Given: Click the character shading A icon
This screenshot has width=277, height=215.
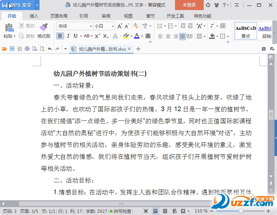Looking at the screenshot, I should 148,36.
